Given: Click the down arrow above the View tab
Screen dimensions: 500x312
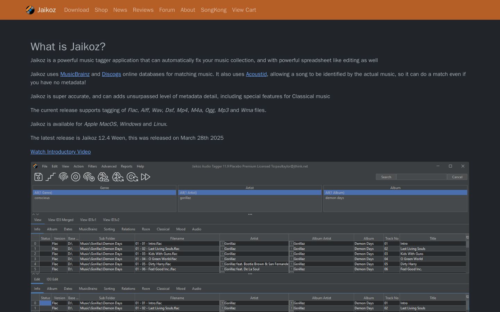Looking at the screenshot, I should pos(37,215).
